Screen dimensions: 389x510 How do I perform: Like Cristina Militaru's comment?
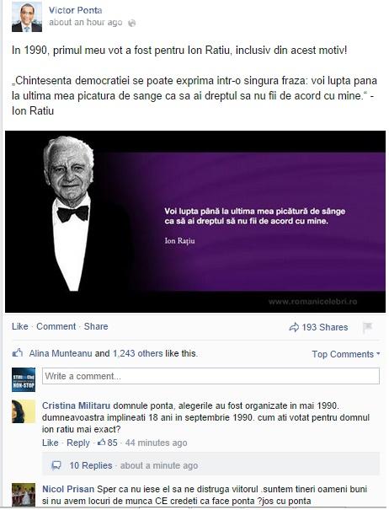pos(50,443)
